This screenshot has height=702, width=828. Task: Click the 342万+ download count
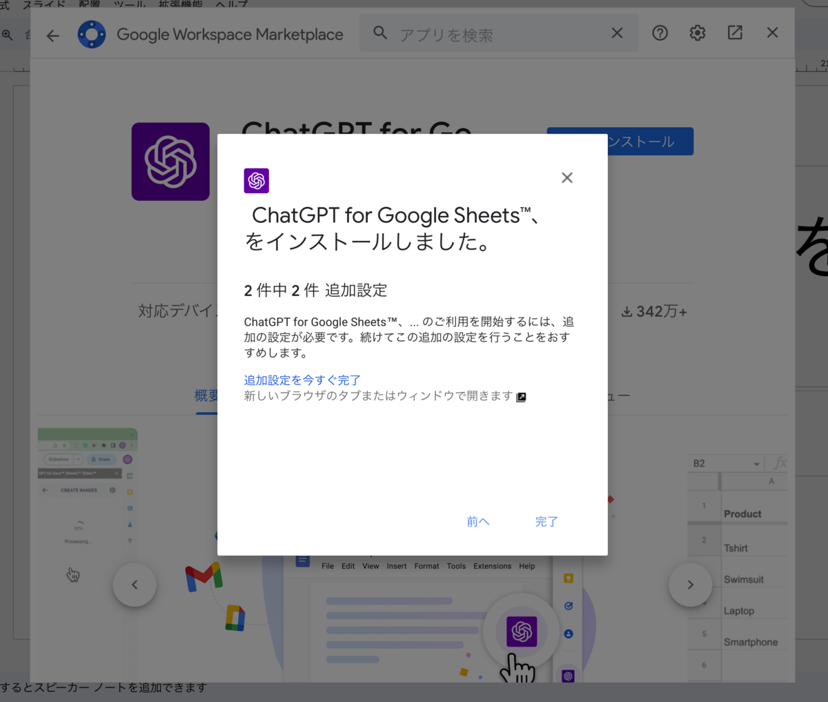[654, 312]
